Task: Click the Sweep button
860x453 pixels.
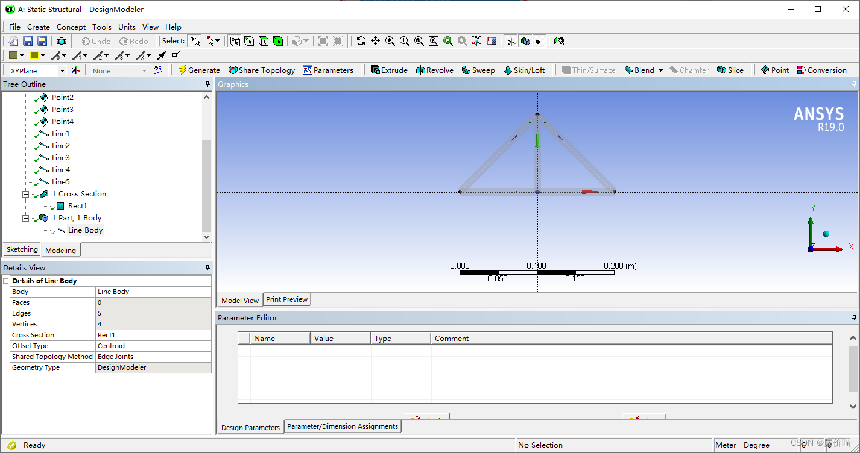Action: (x=478, y=70)
